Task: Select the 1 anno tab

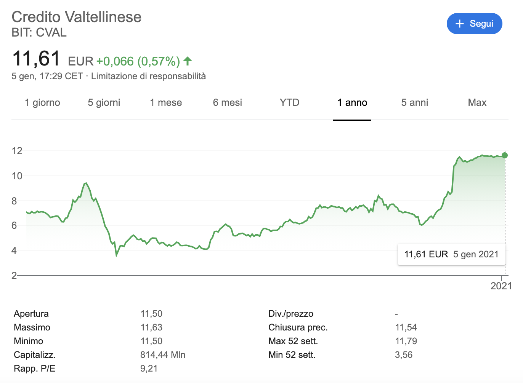Action: click(x=352, y=103)
